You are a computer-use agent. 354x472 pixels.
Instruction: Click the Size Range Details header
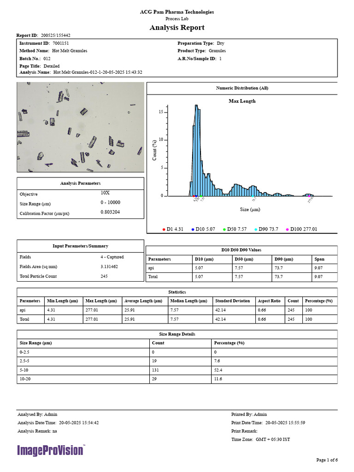177,334
